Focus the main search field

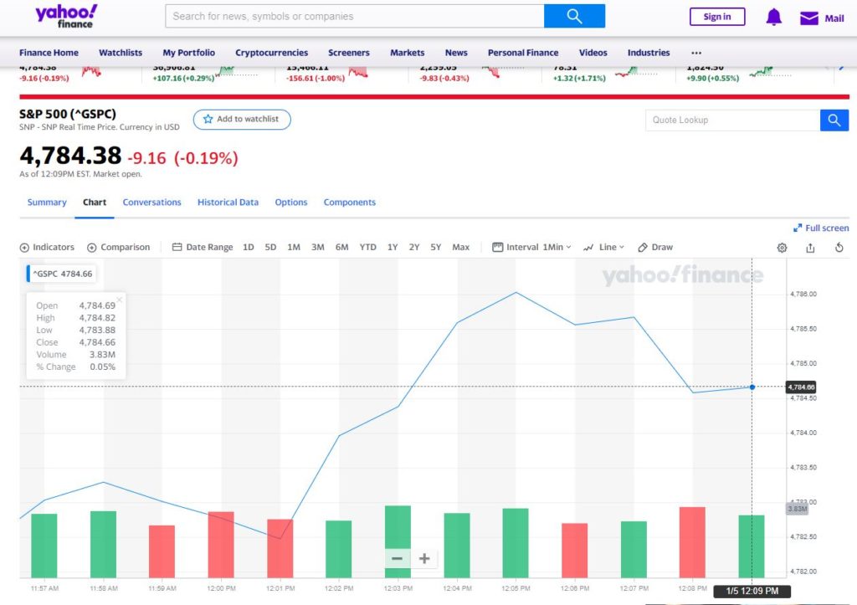[355, 16]
